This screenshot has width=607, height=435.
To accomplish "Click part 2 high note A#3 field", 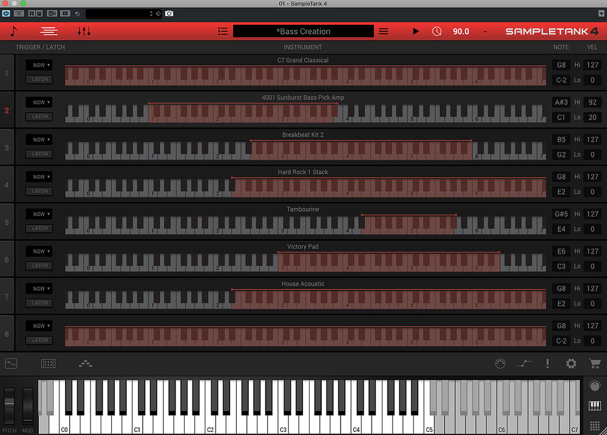I will pos(561,102).
